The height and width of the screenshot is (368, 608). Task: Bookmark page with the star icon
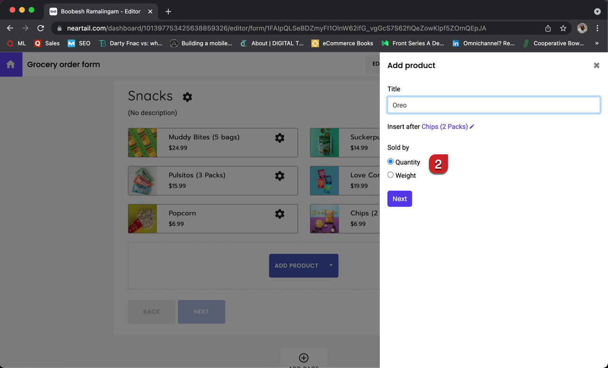tap(563, 28)
